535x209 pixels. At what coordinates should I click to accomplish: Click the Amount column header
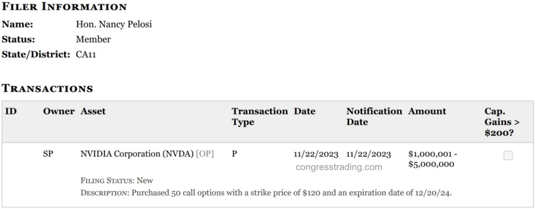[x=427, y=111]
